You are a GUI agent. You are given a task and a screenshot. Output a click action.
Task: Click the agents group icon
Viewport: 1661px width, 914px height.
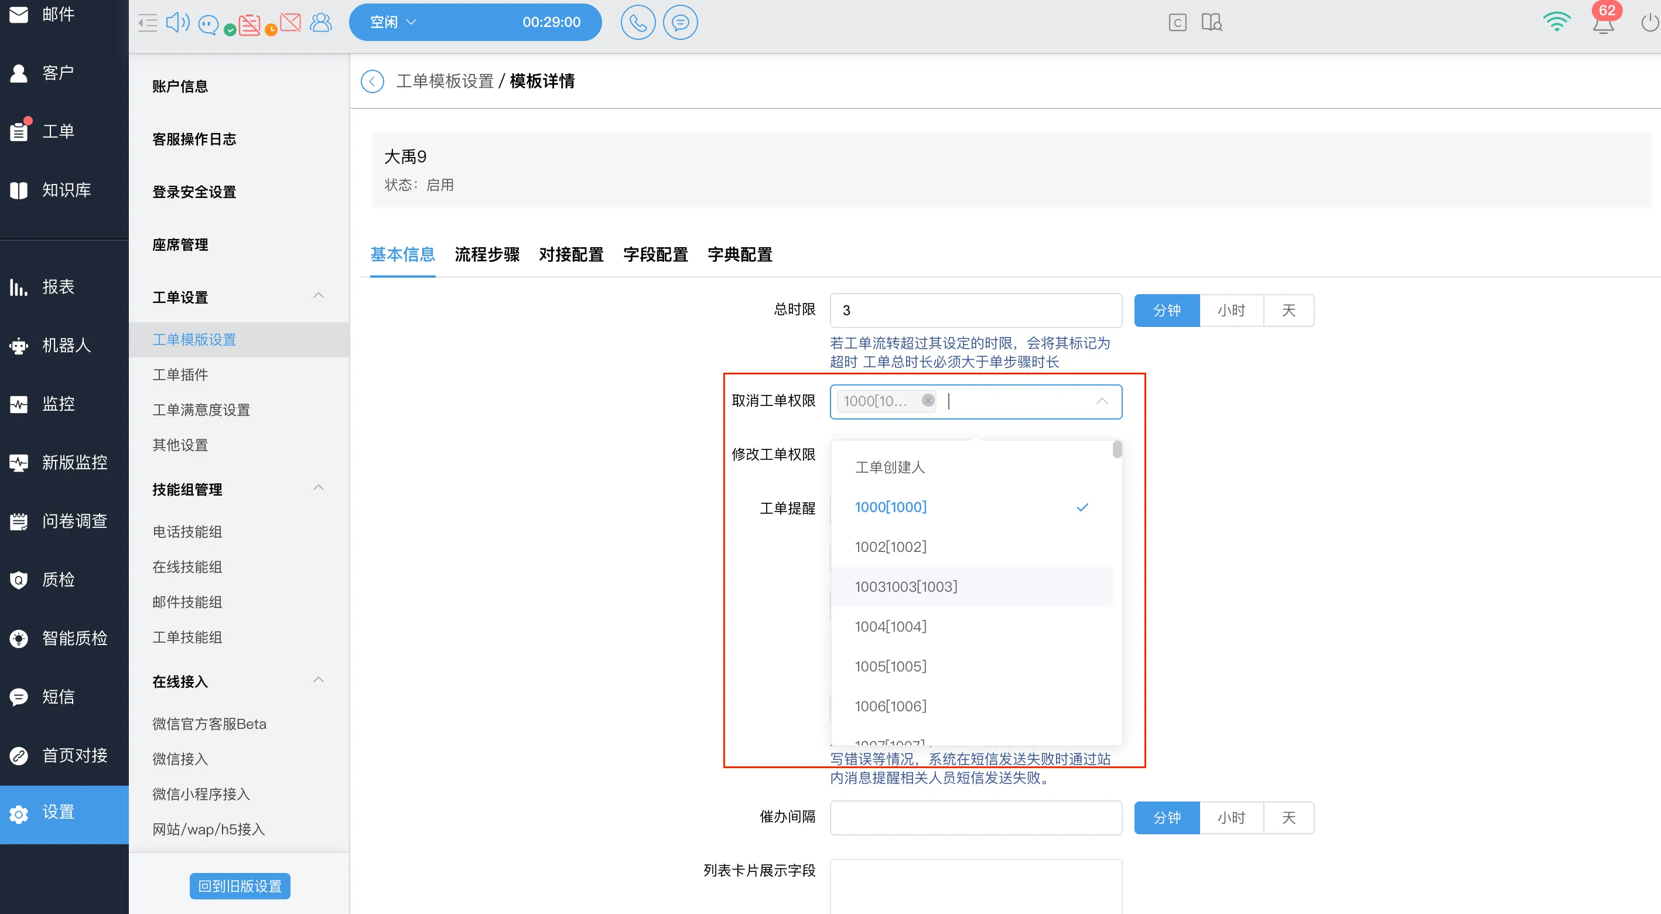[x=321, y=23]
